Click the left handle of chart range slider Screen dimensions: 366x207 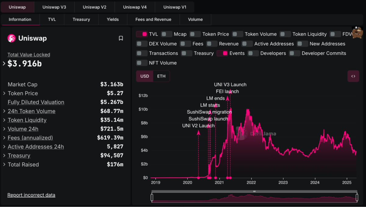(x=152, y=198)
